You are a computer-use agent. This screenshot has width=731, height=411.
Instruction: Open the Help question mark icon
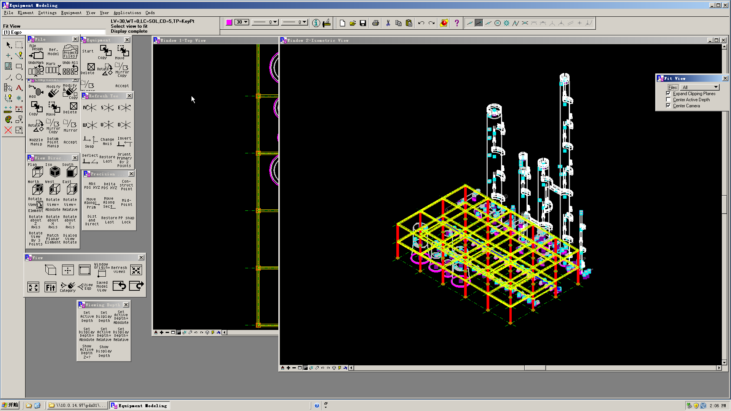pyautogui.click(x=456, y=23)
